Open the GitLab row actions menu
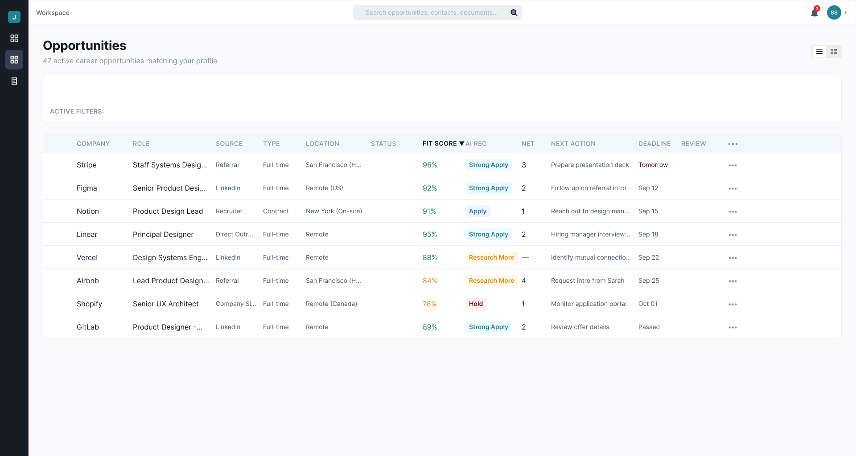The width and height of the screenshot is (856, 456). [733, 327]
